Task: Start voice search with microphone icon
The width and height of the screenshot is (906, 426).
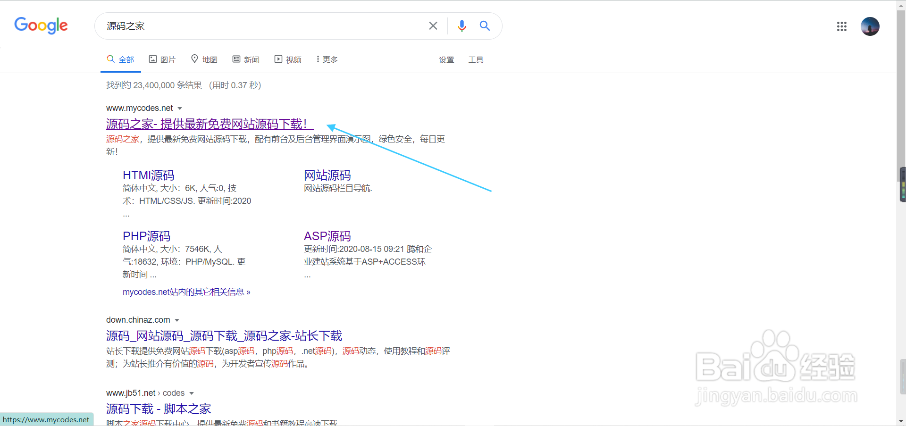Action: (x=461, y=26)
